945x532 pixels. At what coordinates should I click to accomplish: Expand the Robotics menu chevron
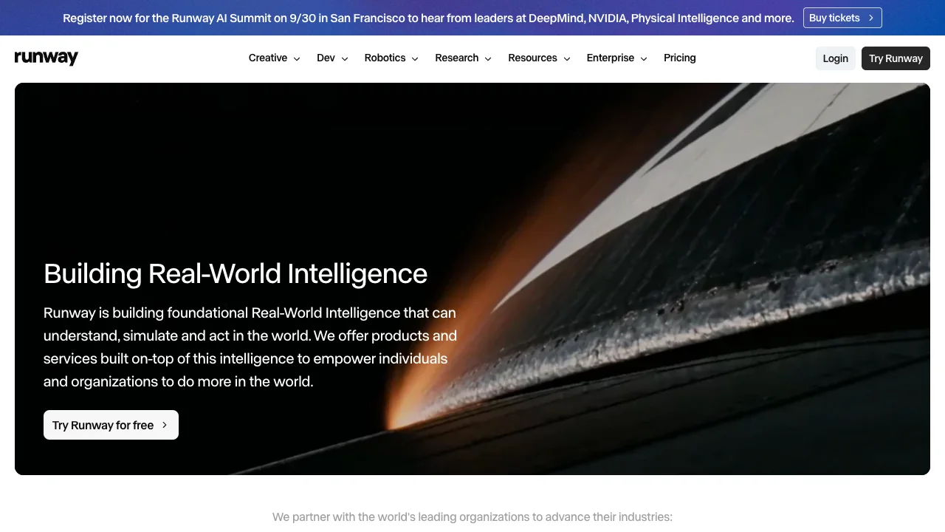click(415, 58)
